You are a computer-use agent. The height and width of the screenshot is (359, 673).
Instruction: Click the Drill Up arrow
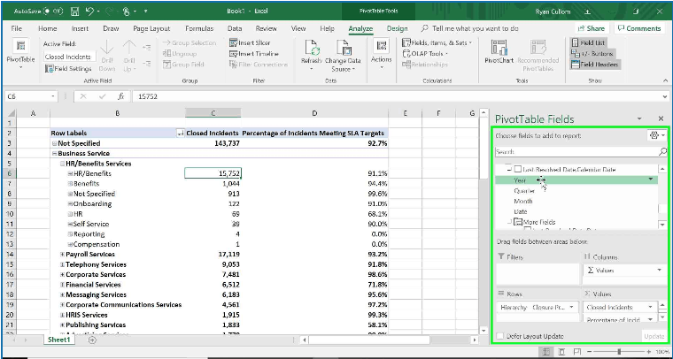pyautogui.click(x=129, y=56)
